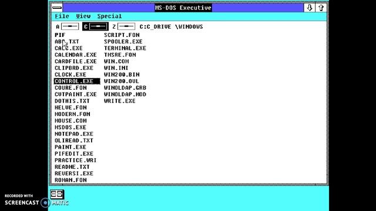Screen dimensions: 376x211
Task: Select WIN200.OVL file
Action: [122, 81]
